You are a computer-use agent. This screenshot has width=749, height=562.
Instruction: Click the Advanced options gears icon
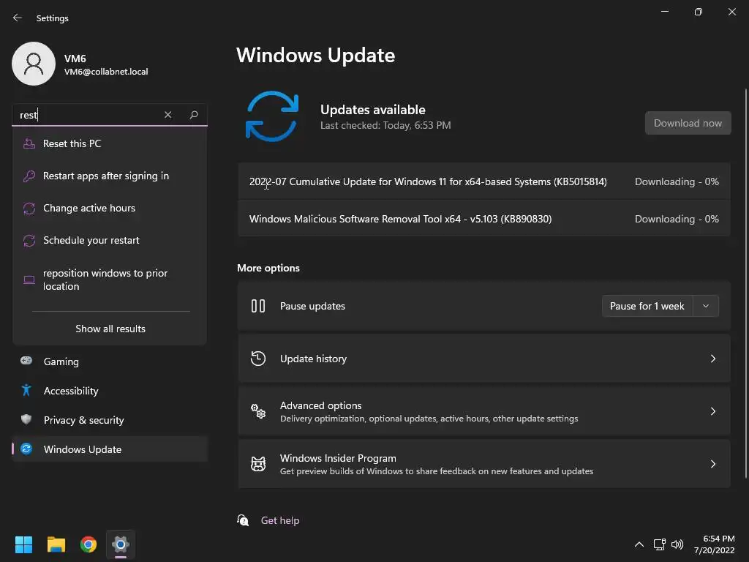(258, 411)
